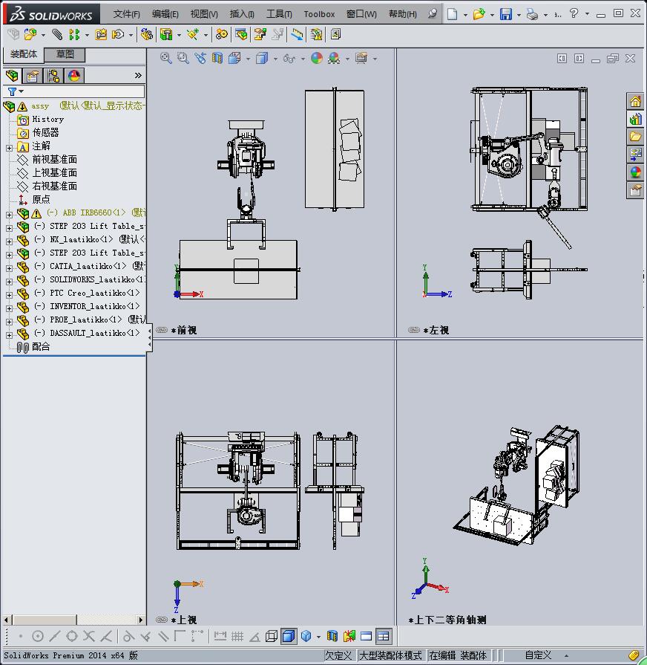Expand the NX_laatikko<1> component node
Viewport: 647px width, 665px height.
click(10, 241)
